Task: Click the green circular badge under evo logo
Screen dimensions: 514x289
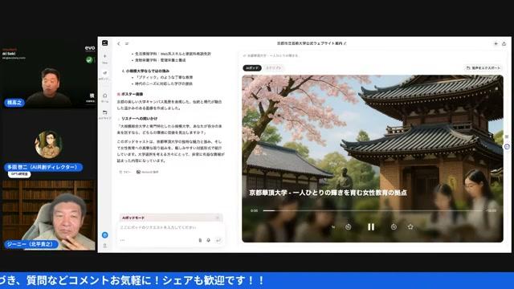Action: point(89,59)
